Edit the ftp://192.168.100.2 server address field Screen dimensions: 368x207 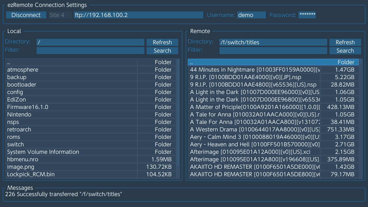pos(138,15)
